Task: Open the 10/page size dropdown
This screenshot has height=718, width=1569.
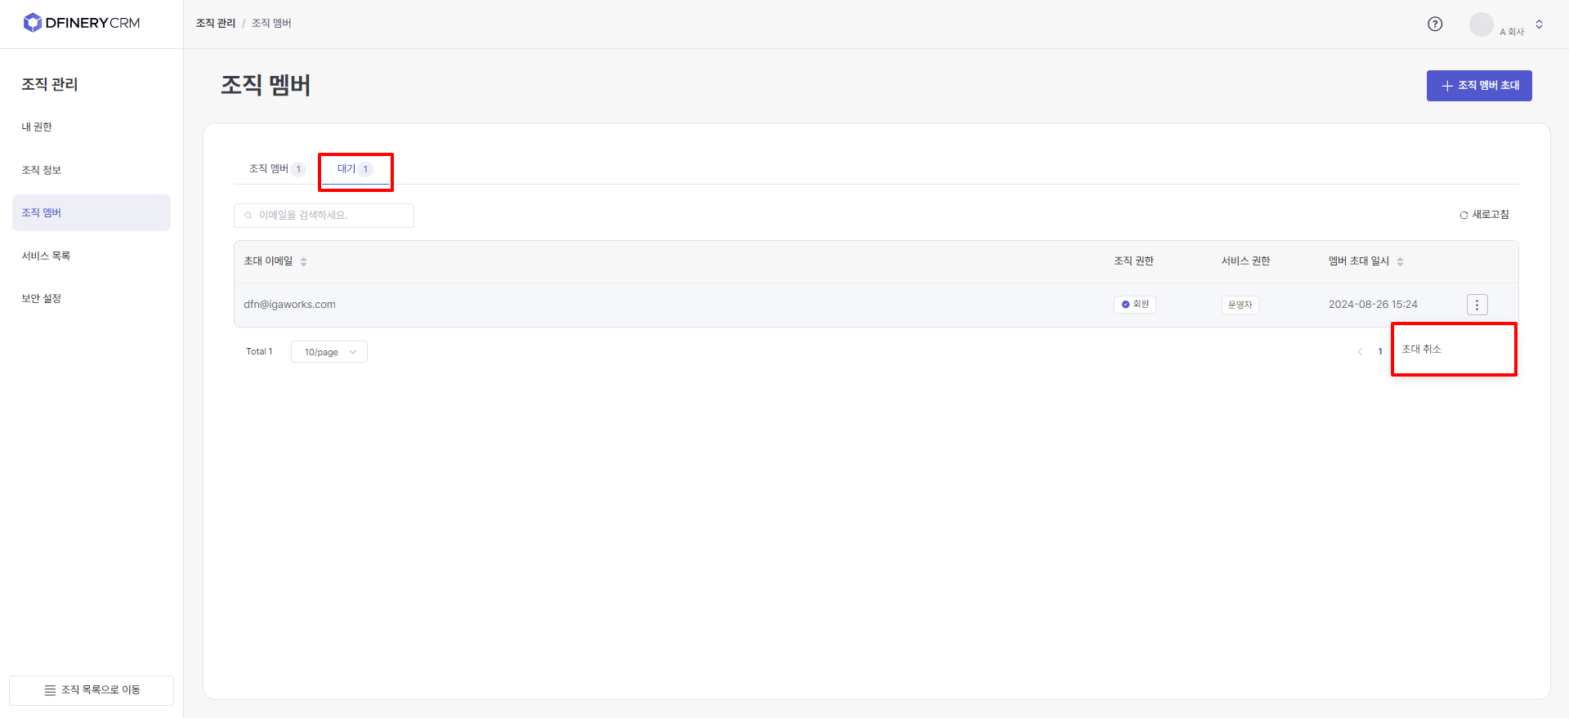Action: coord(329,352)
